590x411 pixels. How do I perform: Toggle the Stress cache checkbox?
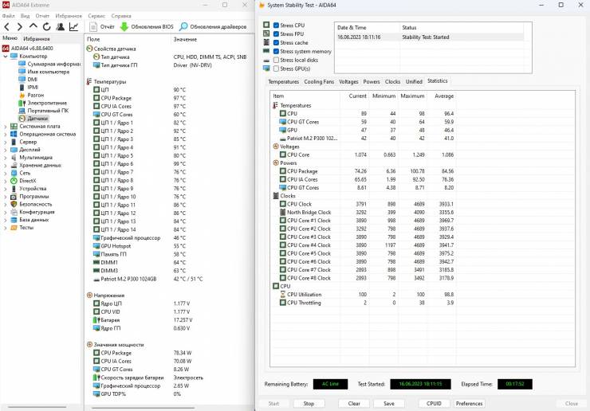(x=276, y=42)
